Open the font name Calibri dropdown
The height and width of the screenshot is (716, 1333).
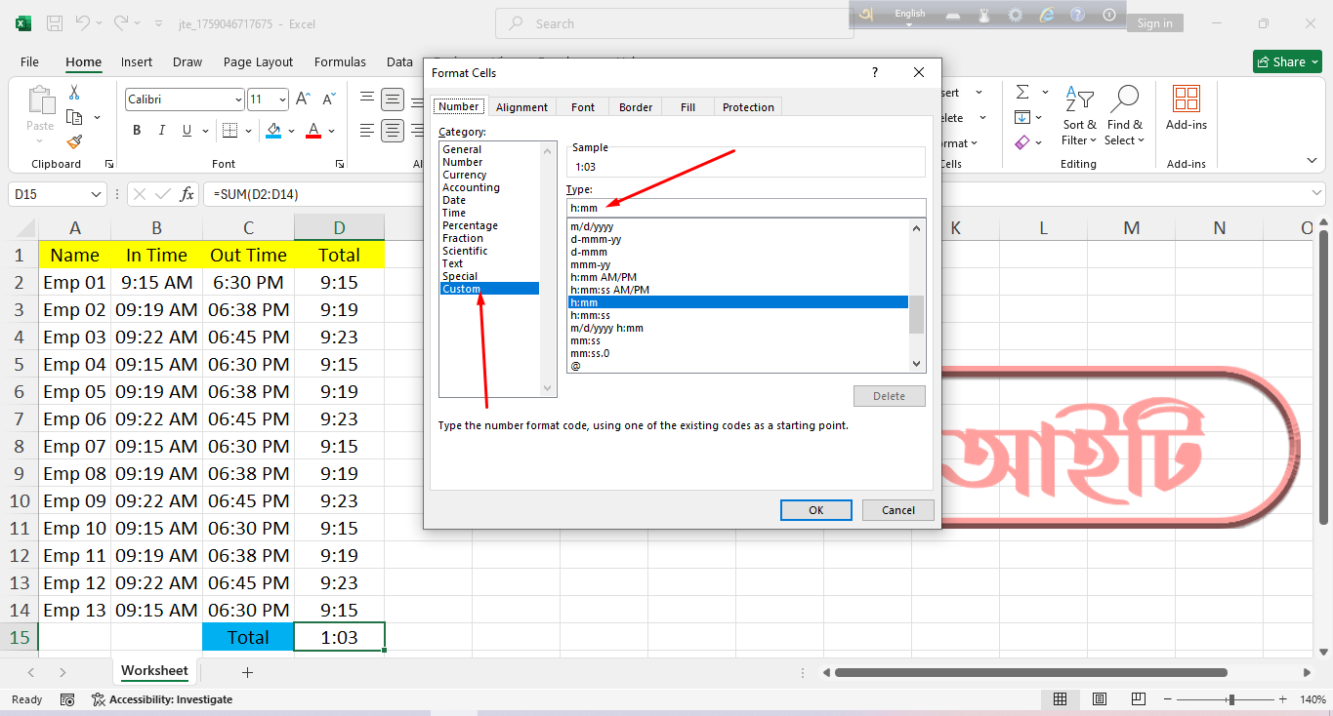[x=238, y=99]
